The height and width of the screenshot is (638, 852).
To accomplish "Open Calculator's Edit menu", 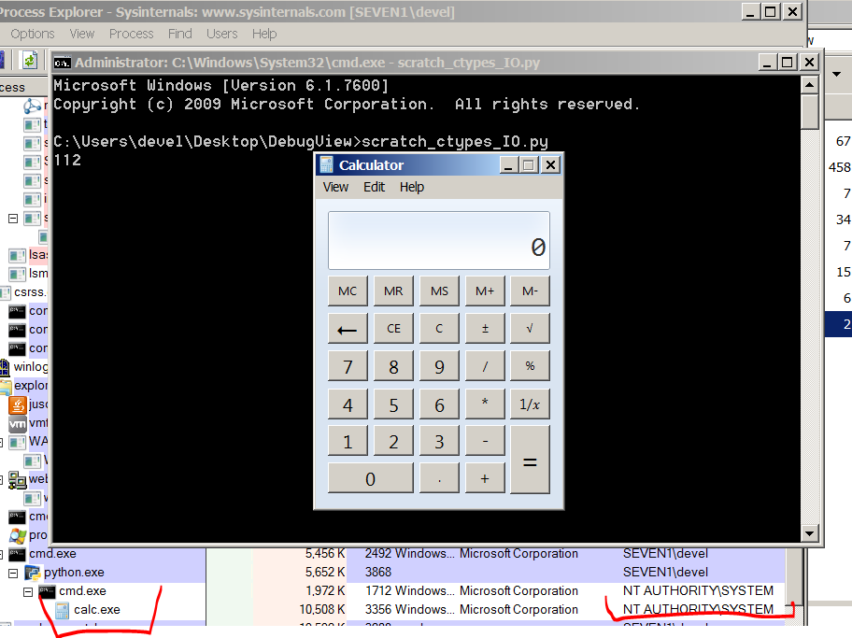I will 374,187.
